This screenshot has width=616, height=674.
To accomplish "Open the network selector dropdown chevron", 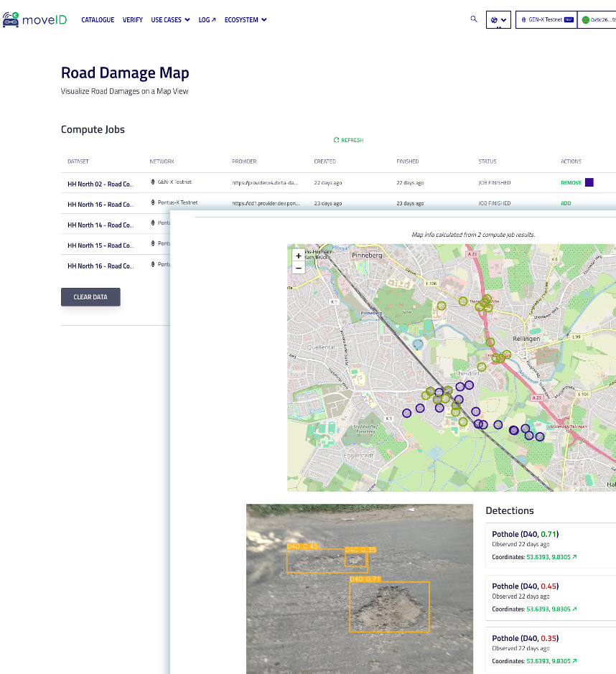I will (x=504, y=21).
